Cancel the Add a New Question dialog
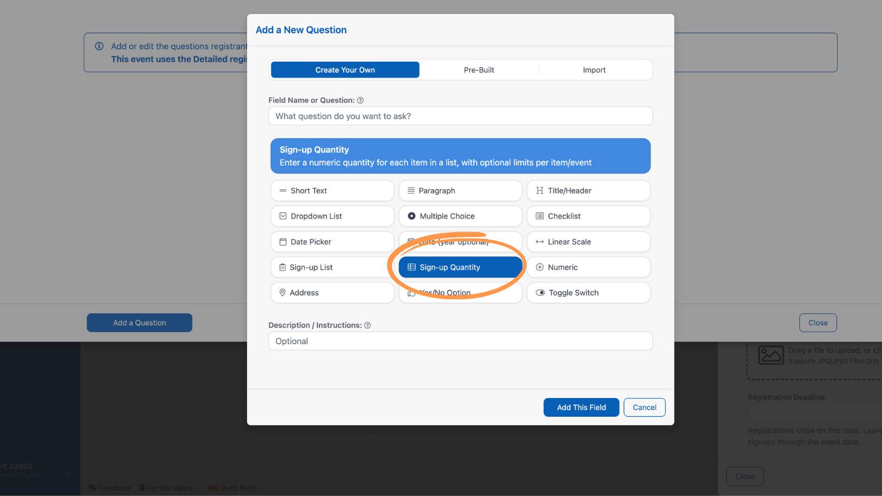Screen dimensions: 882x496 [x=644, y=407]
